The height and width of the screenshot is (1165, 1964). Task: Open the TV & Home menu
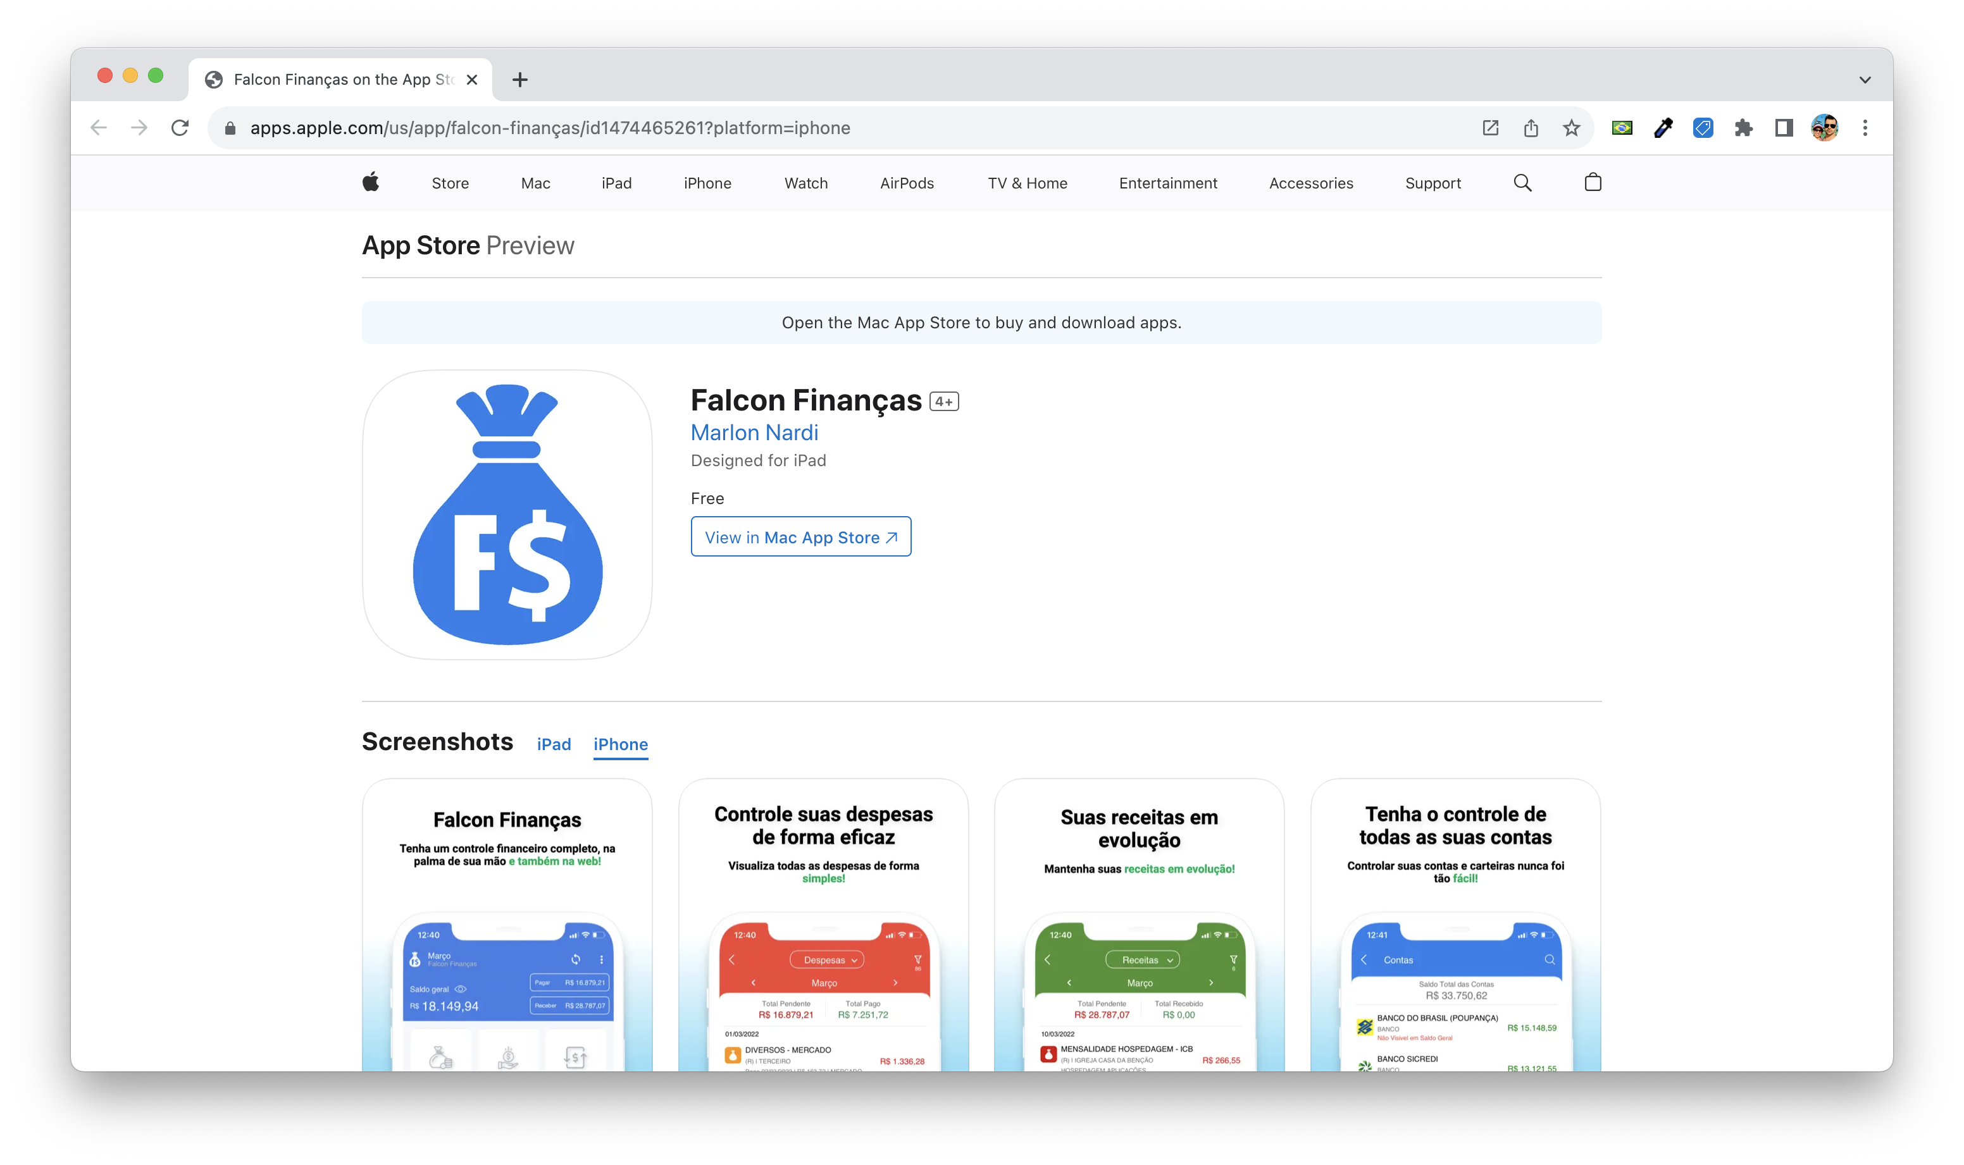pyautogui.click(x=1027, y=183)
